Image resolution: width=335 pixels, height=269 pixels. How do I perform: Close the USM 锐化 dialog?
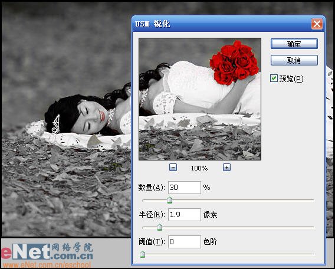coord(317,24)
